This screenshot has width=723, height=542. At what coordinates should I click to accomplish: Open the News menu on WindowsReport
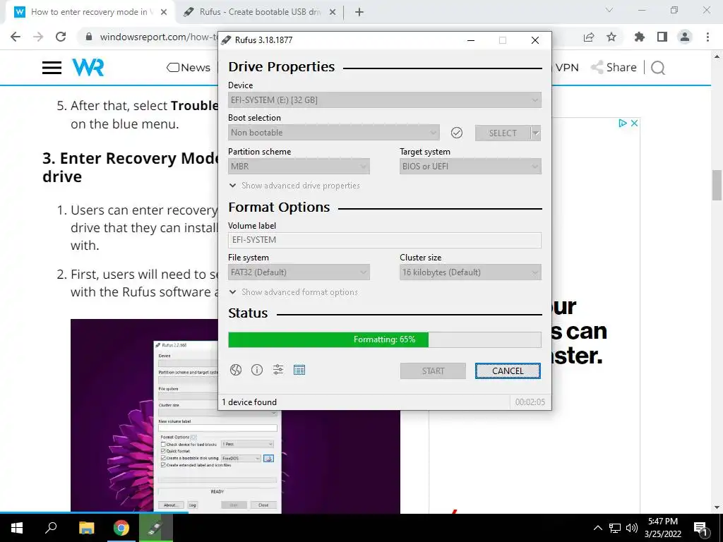coord(189,67)
